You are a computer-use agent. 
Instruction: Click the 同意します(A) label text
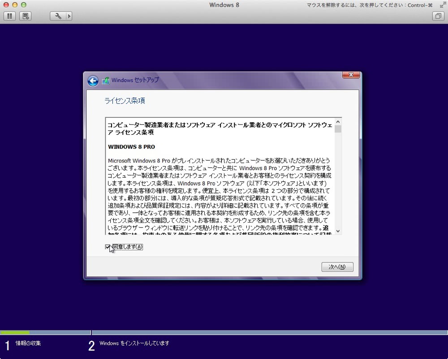[x=127, y=247]
